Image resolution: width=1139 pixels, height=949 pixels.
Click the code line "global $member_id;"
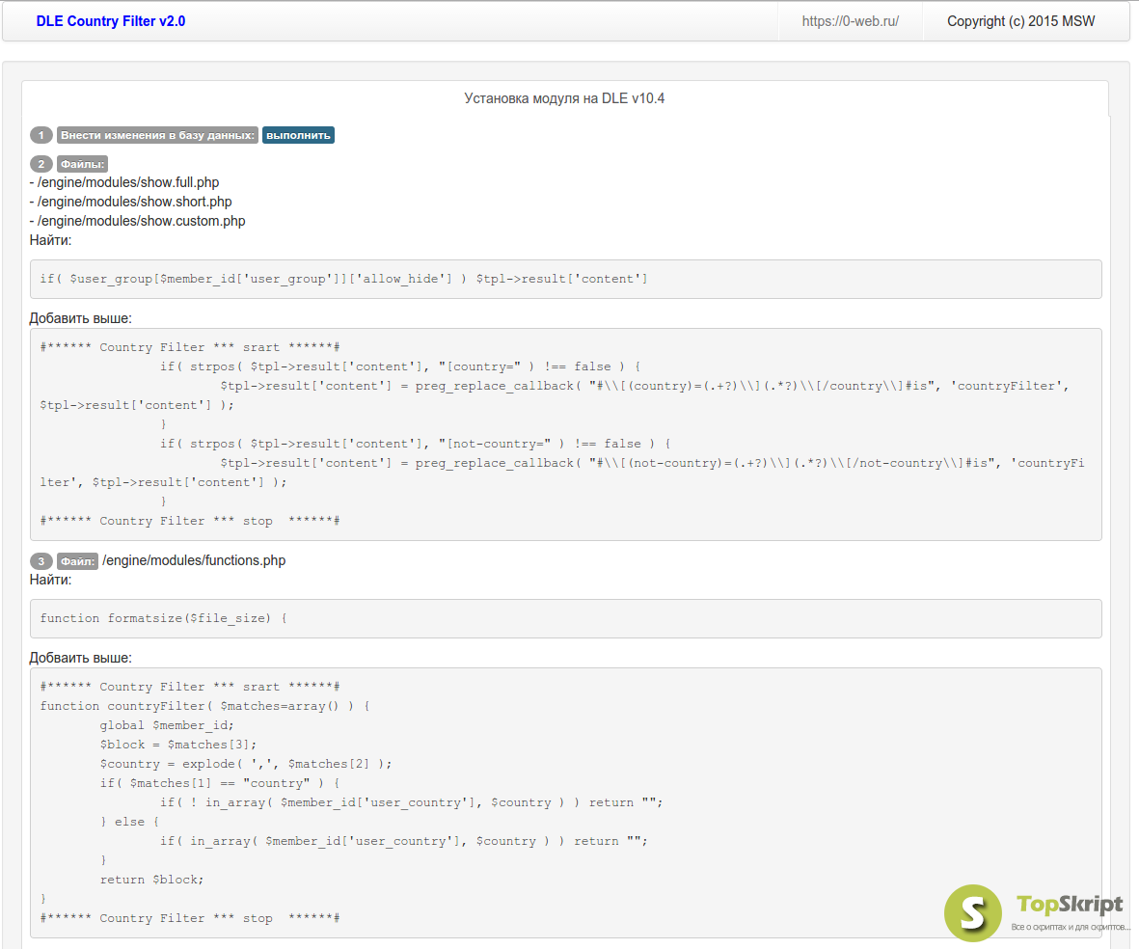click(x=167, y=725)
